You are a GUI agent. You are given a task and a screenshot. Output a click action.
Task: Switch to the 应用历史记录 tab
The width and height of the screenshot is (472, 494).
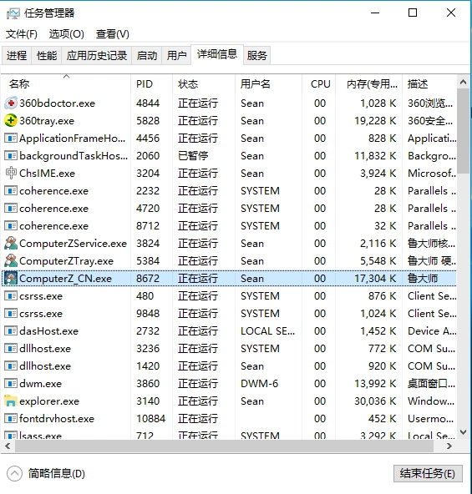point(97,55)
